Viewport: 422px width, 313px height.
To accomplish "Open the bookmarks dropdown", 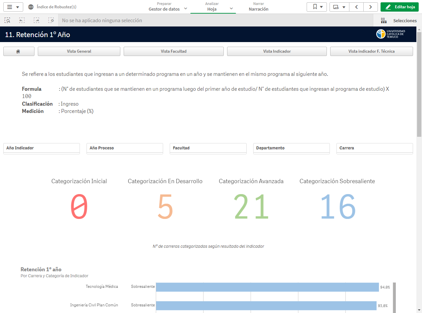I will (x=317, y=7).
